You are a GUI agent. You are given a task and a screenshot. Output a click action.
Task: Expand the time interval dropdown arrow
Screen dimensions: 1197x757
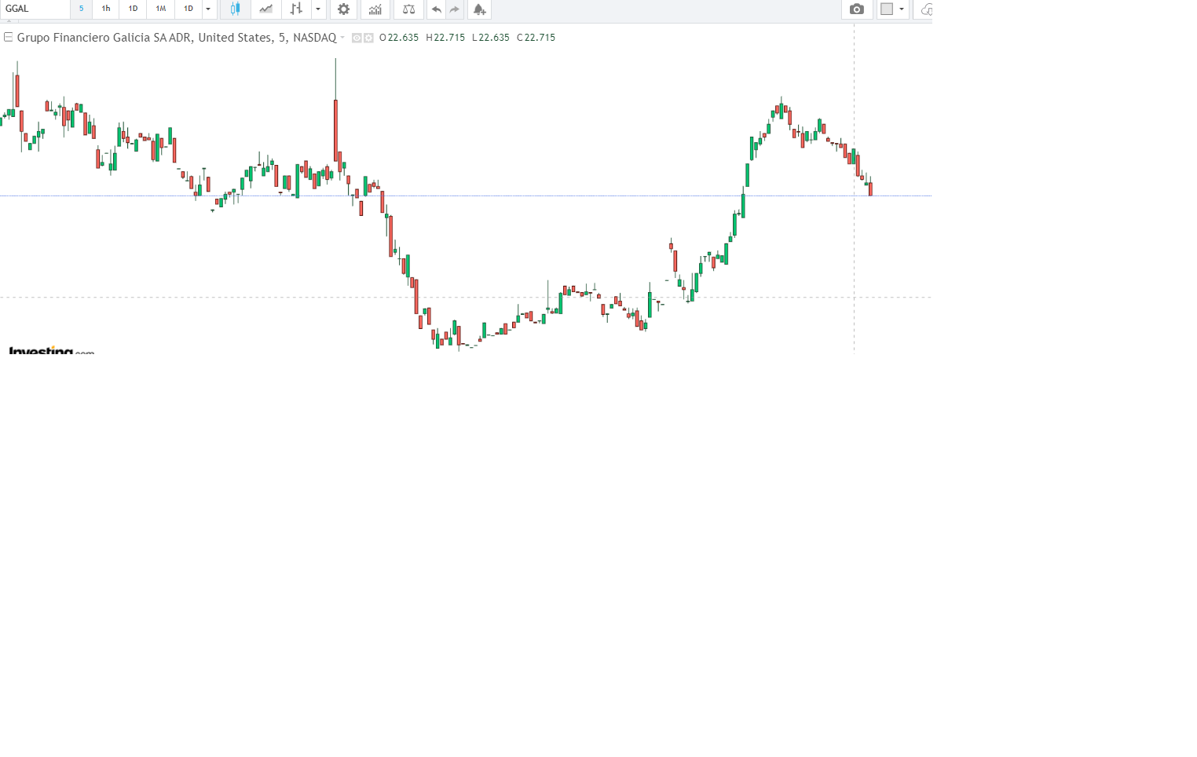tap(208, 9)
